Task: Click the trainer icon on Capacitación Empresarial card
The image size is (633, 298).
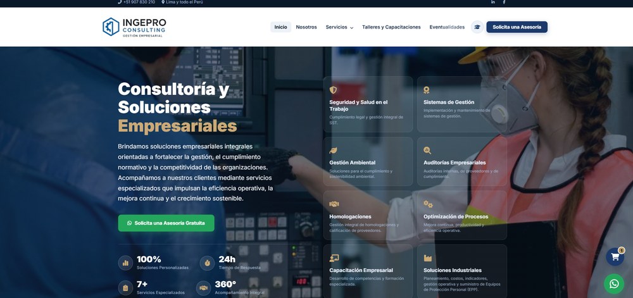Action: point(334,258)
